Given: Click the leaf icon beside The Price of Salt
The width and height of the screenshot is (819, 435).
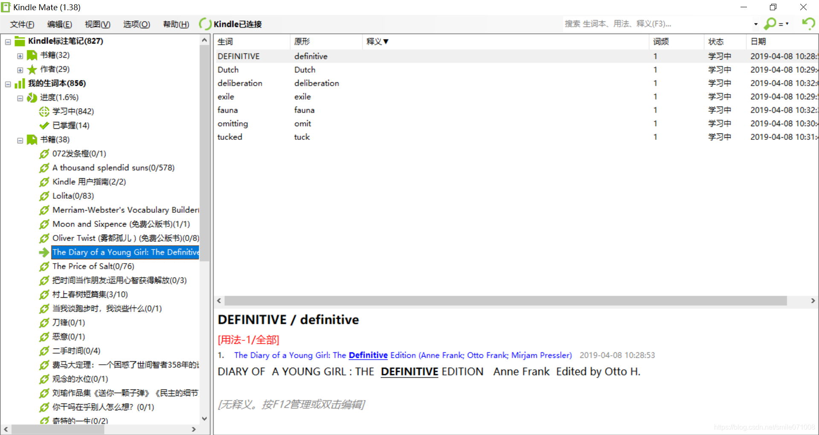Looking at the screenshot, I should (44, 266).
